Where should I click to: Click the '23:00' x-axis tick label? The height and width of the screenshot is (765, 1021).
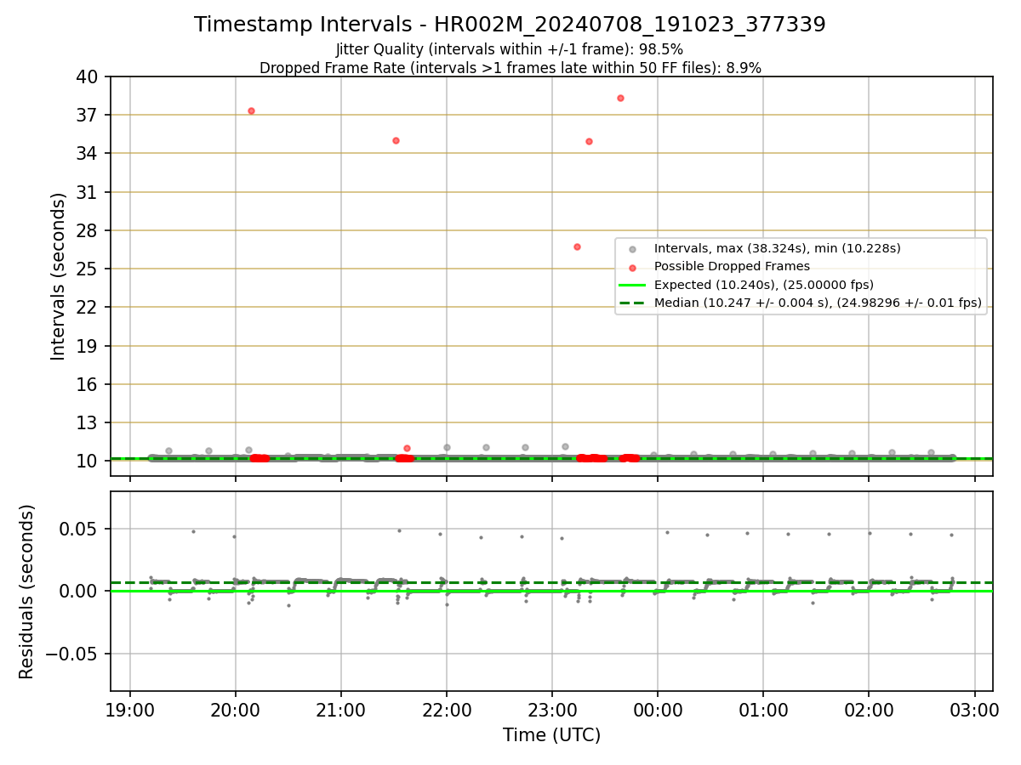552,710
